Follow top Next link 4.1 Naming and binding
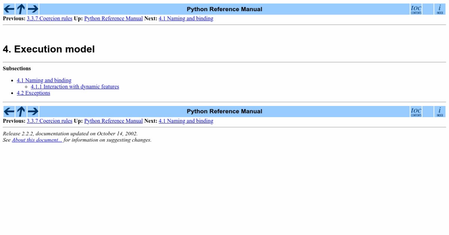Viewport: 449px width, 235px height. [186, 18]
